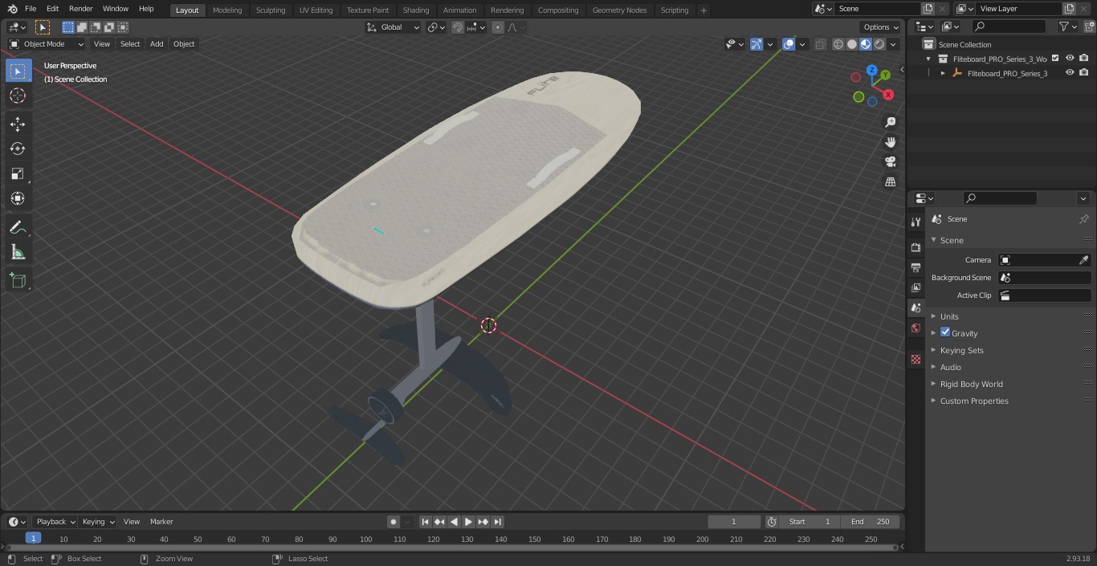Play animation forward
The height and width of the screenshot is (566, 1097).
[468, 522]
